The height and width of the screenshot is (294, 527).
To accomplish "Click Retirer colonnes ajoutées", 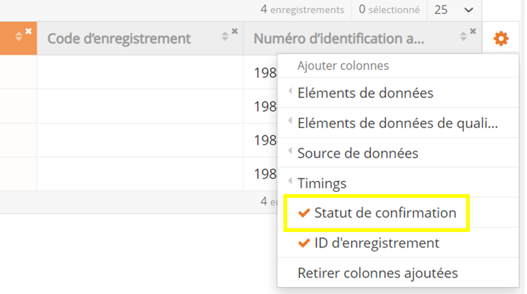I will 377,273.
